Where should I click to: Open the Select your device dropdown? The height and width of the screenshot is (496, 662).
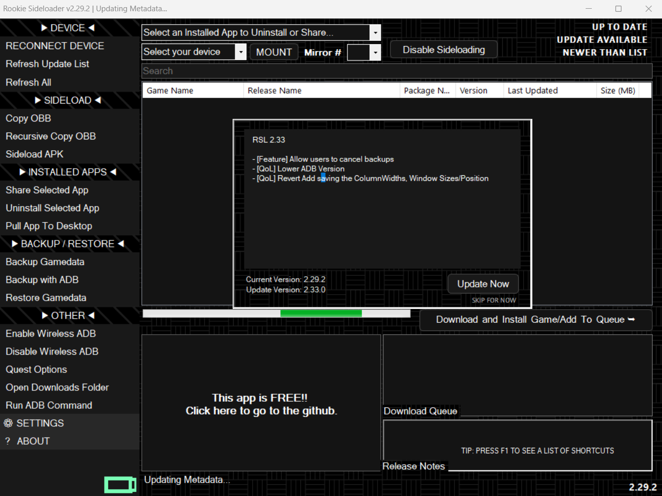click(240, 52)
